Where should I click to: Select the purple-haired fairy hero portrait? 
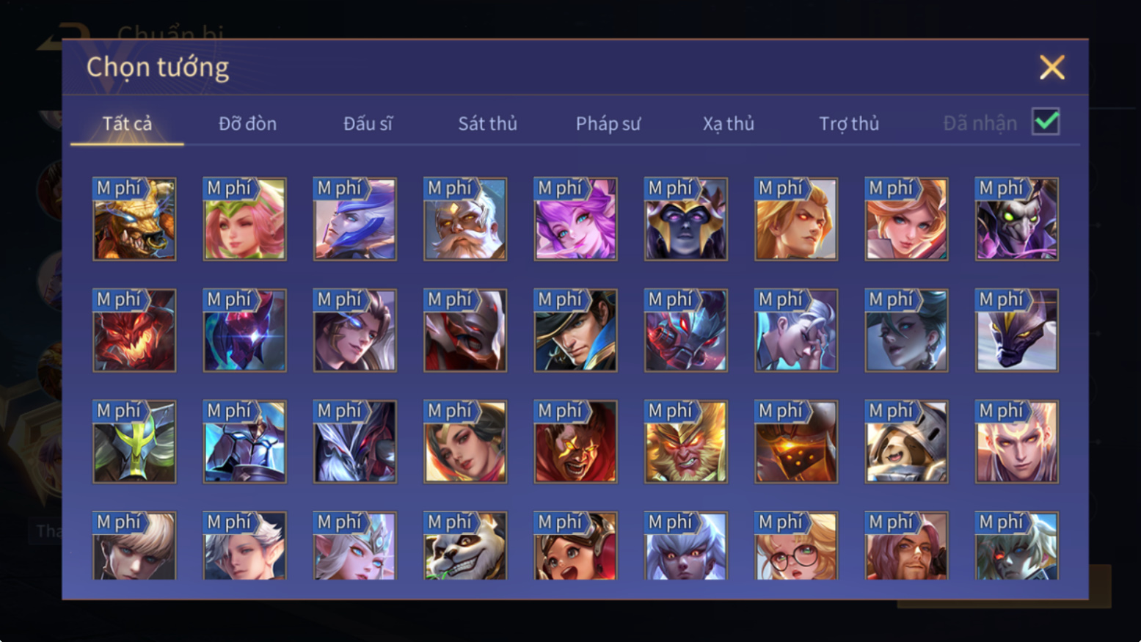tap(575, 219)
